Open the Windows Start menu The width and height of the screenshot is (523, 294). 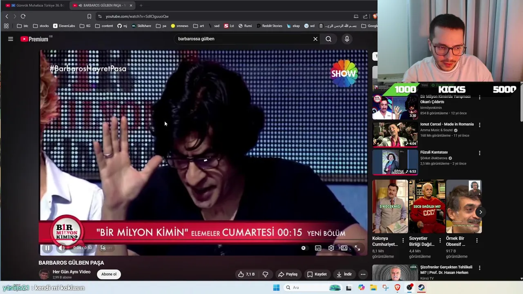click(x=276, y=287)
